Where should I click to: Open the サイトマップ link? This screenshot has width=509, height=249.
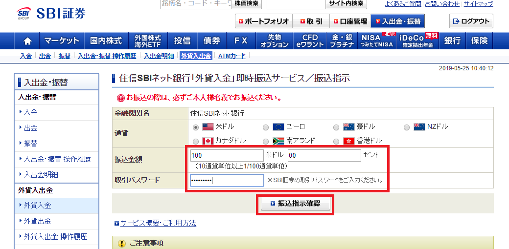[478, 4]
